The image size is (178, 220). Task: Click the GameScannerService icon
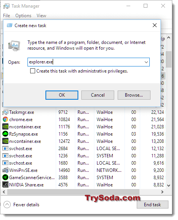pyautogui.click(x=5, y=178)
